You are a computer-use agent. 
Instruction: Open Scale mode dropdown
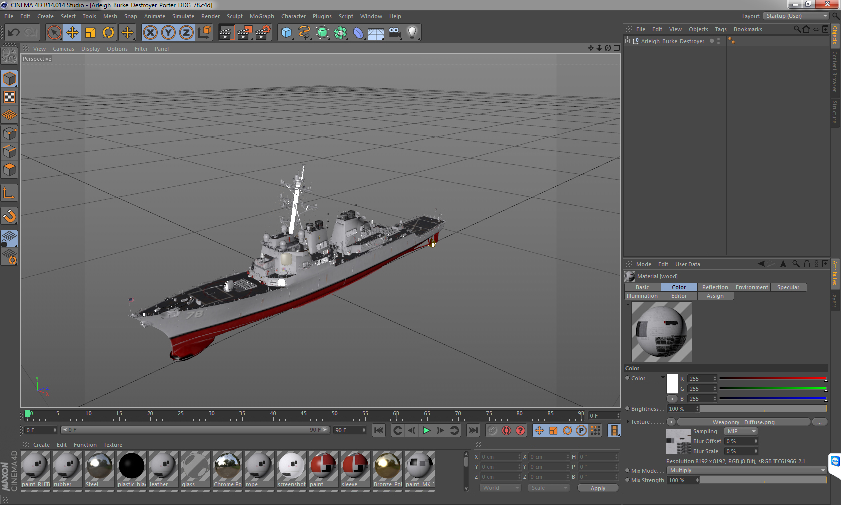[x=549, y=488]
